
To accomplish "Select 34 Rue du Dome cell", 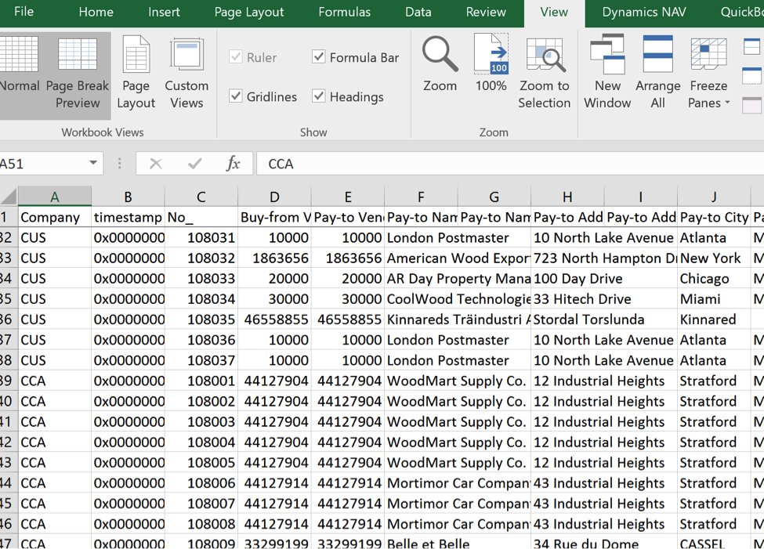I will point(567,542).
